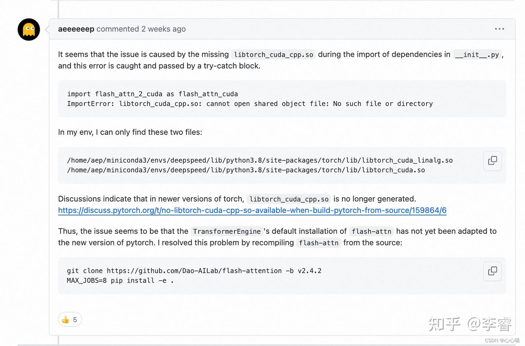Select the __init__.py inline code label
Viewport: 525px width, 346px height.
[476, 54]
